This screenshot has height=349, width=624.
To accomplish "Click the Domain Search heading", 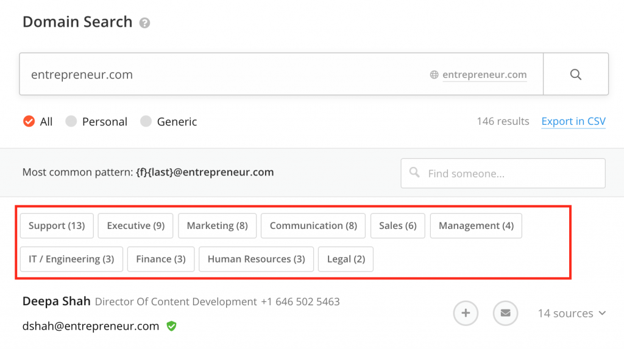I will [77, 21].
